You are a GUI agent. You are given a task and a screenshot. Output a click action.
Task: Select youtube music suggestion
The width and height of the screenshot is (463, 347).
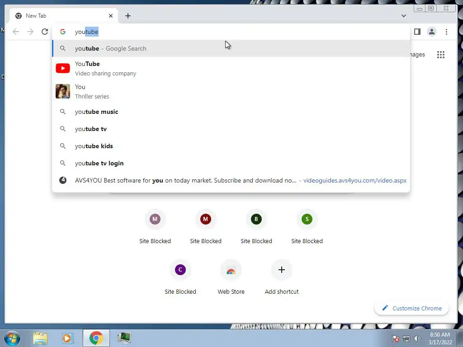(231, 112)
